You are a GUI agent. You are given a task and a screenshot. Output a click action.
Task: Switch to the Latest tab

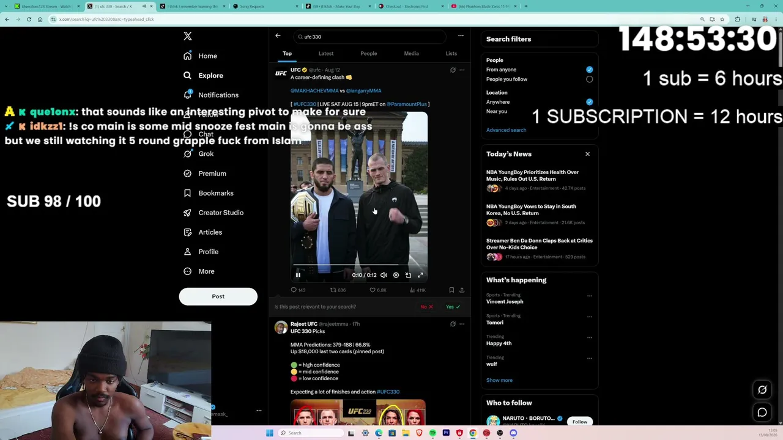(x=326, y=54)
